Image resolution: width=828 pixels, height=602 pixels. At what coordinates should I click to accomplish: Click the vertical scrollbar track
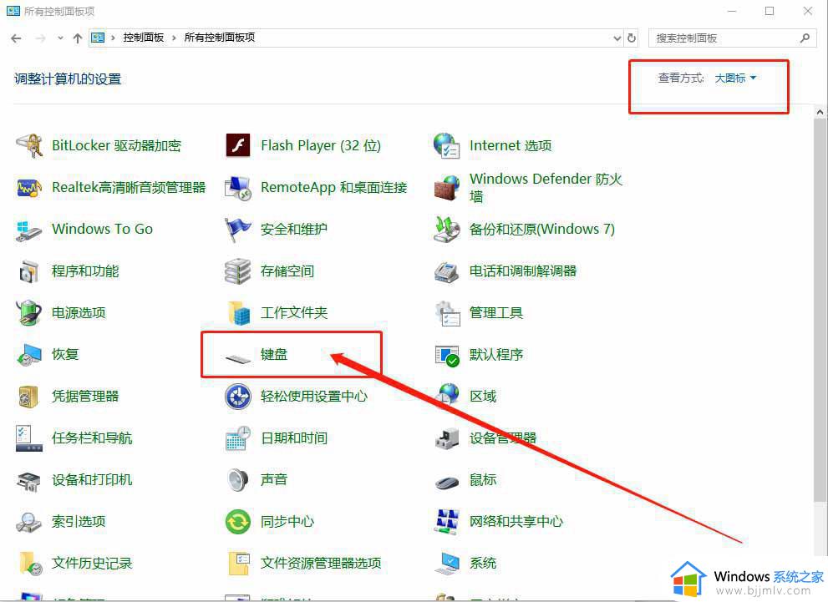[x=820, y=530]
